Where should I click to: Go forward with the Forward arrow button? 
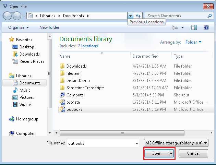coord(17,16)
